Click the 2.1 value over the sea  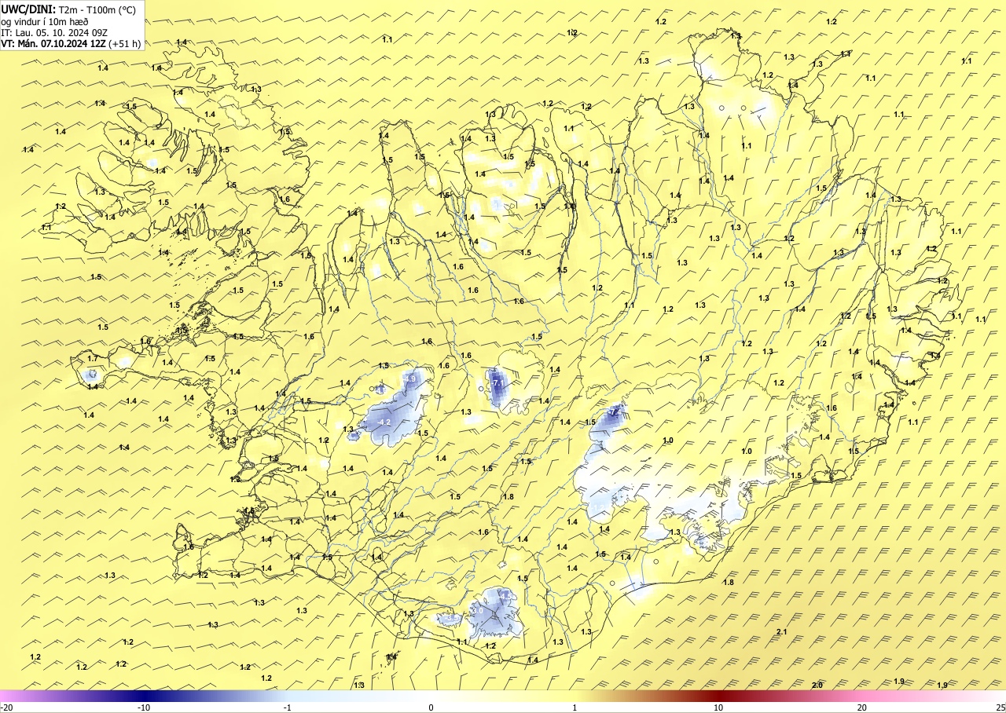pyautogui.click(x=781, y=632)
